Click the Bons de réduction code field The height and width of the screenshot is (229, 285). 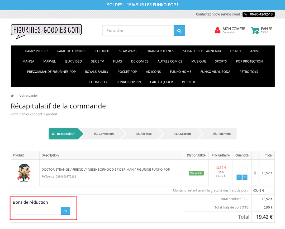37,211
